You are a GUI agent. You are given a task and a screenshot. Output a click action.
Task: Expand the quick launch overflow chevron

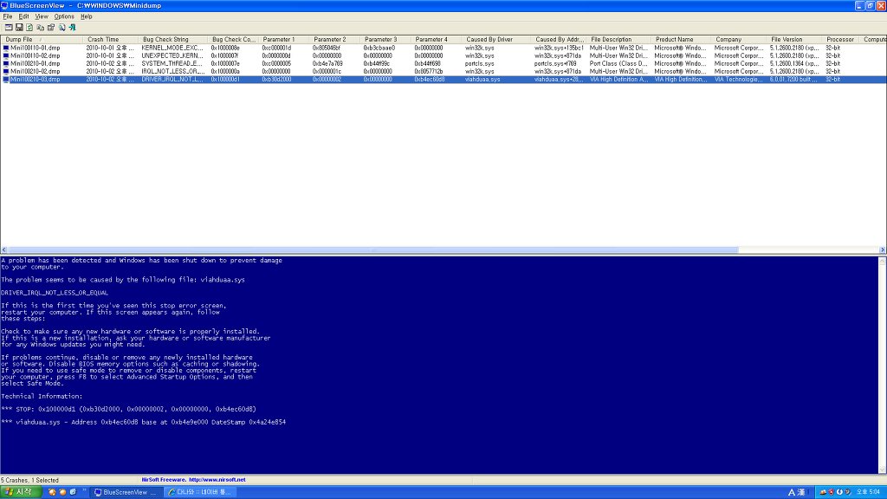84,490
